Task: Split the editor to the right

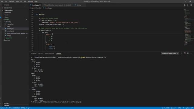Action: click(x=191, y=5)
